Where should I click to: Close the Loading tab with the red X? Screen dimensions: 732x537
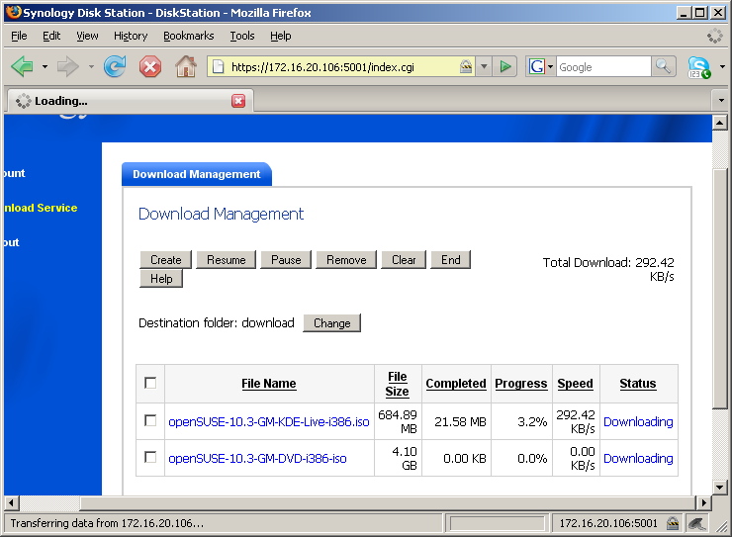click(238, 101)
